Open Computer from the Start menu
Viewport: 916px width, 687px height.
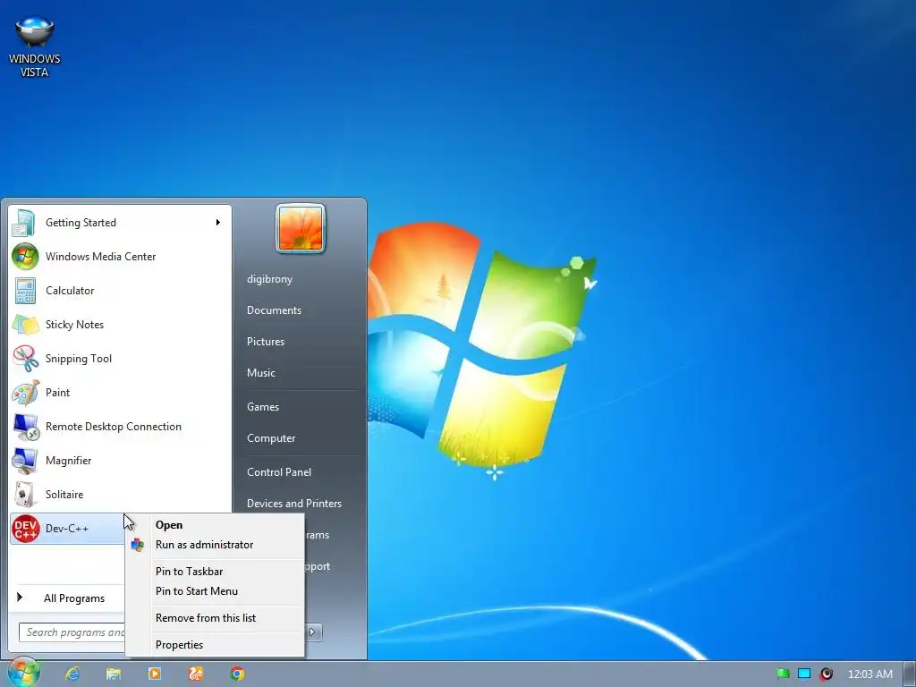pos(270,438)
